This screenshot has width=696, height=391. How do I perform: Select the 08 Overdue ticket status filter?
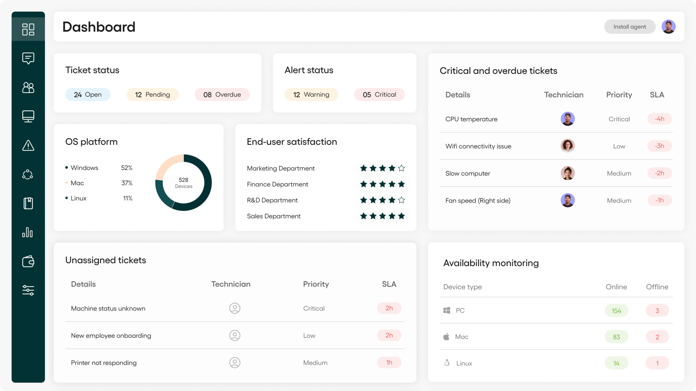[222, 94]
